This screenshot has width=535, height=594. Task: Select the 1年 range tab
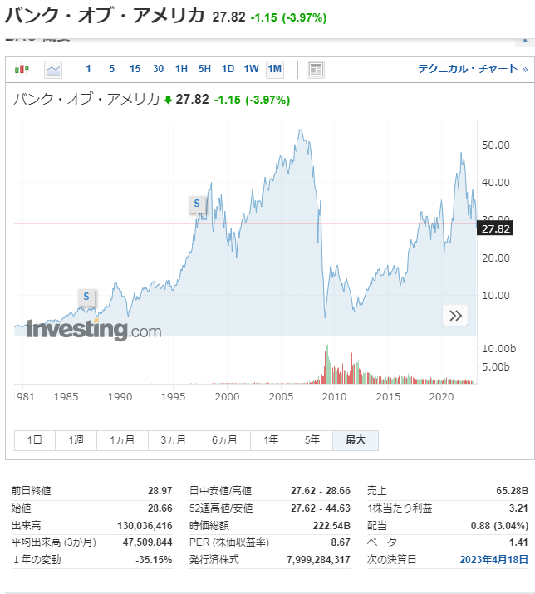pos(271,440)
